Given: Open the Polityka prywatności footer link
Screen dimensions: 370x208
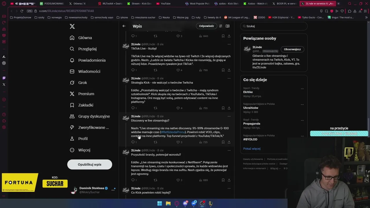Looking at the screenshot, I should [x=277, y=159].
